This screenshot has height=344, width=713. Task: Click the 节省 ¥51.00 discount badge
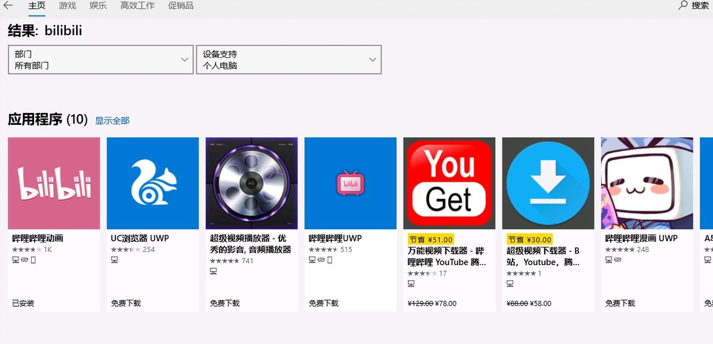click(431, 239)
